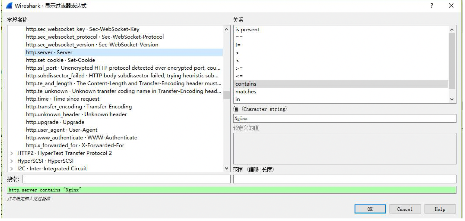This screenshot has height=221, width=465.
Task: Click the Wireshark shark fin icon
Action: pos(9,5)
